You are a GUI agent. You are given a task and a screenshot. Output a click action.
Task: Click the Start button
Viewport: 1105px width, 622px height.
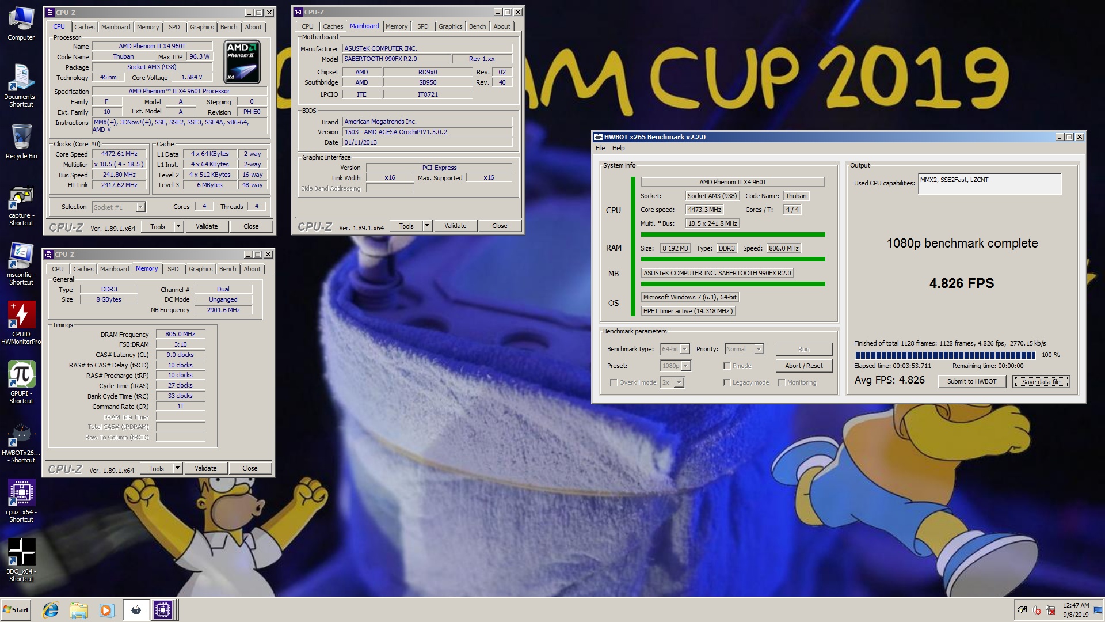point(16,610)
